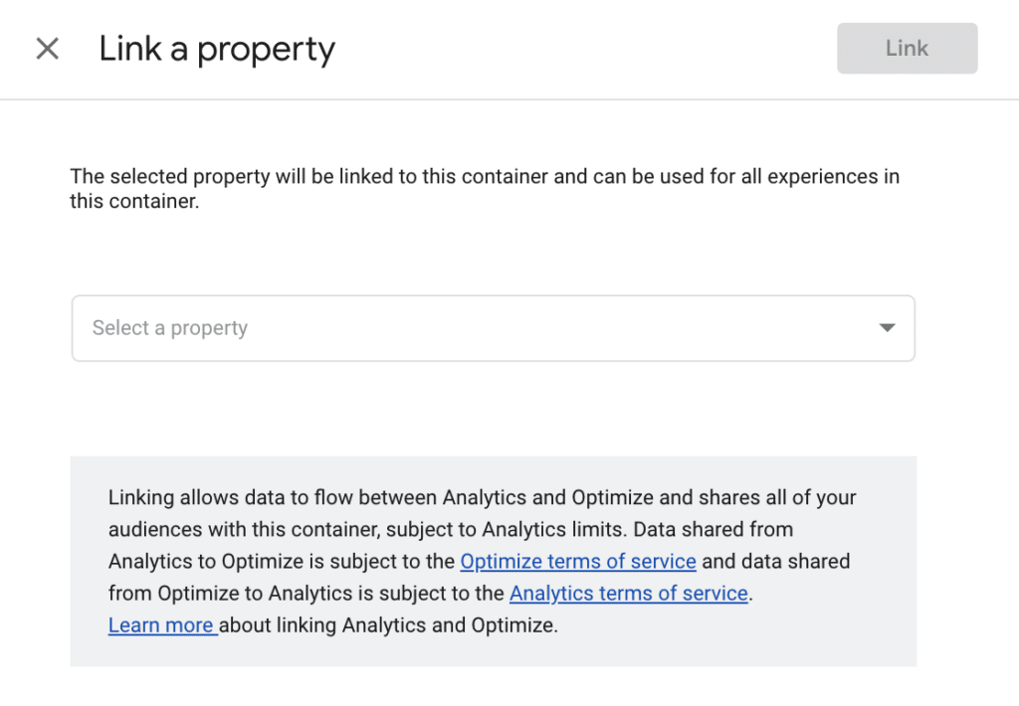The image size is (1019, 706).
Task: Open the Analytics terms of service link
Action: pos(629,593)
